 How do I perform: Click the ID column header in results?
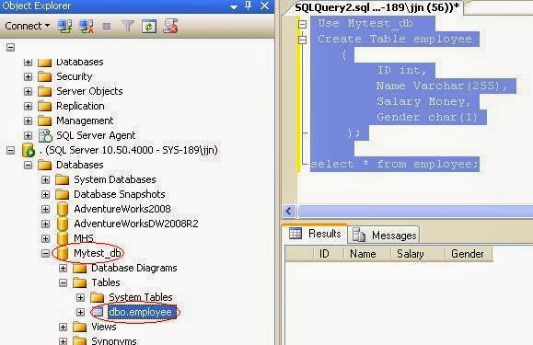click(x=329, y=254)
